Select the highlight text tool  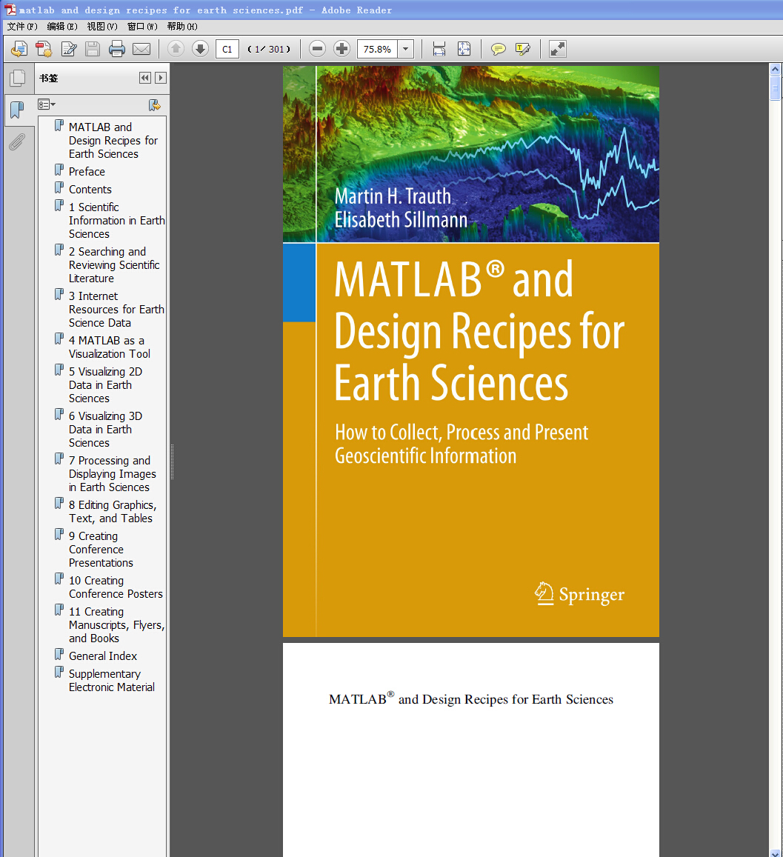[523, 50]
